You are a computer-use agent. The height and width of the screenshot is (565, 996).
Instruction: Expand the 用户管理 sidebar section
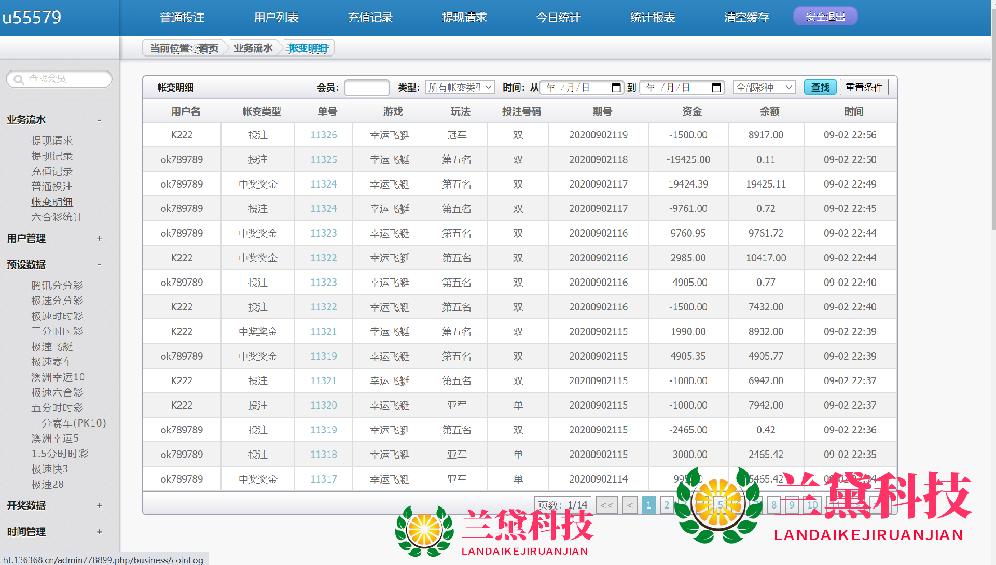(99, 238)
